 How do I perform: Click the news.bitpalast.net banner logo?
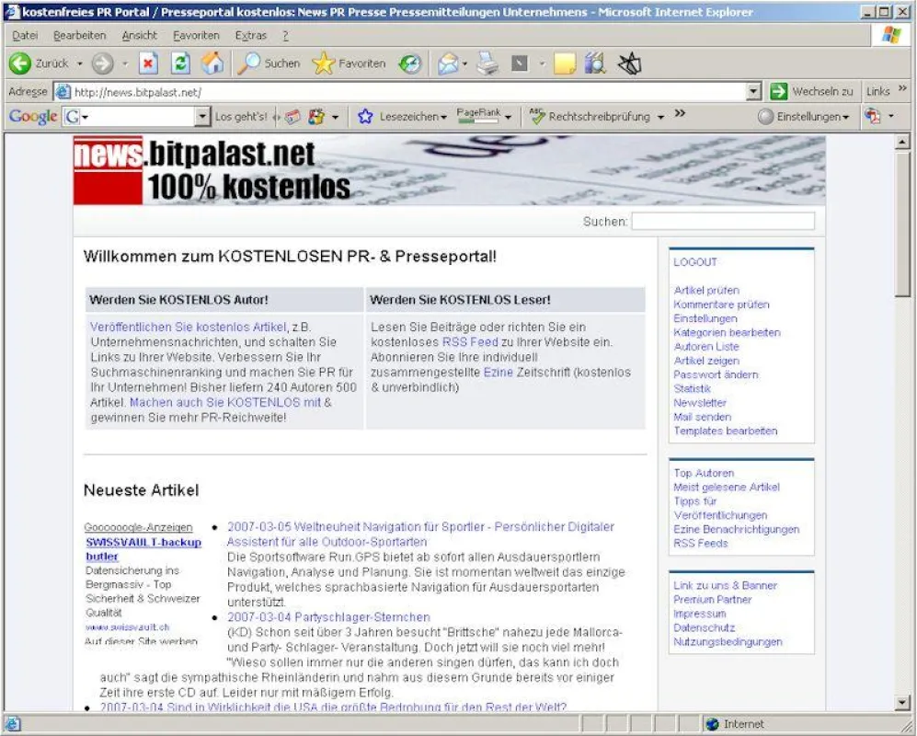212,170
